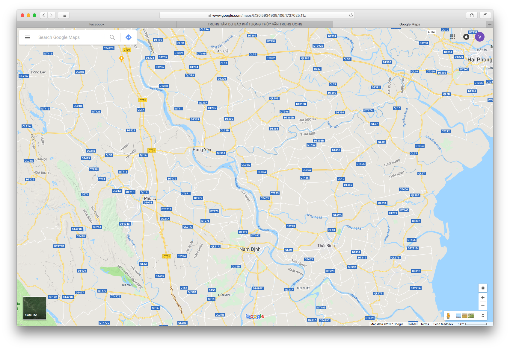Click the An Khải place label
Screen dimensions: 510x350
point(223,51)
